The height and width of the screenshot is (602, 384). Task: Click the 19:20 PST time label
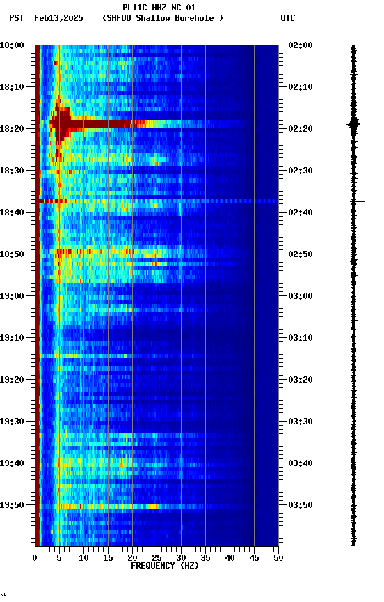point(12,380)
